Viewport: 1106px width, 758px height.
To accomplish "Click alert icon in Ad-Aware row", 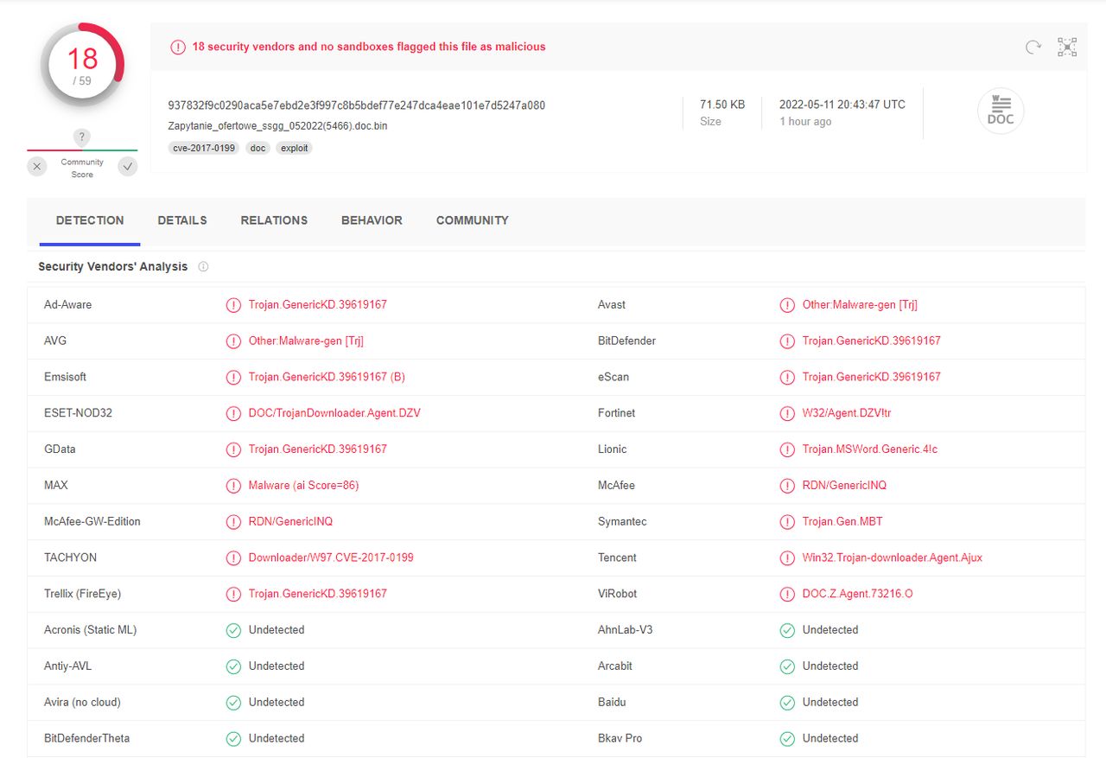I will click(x=233, y=305).
